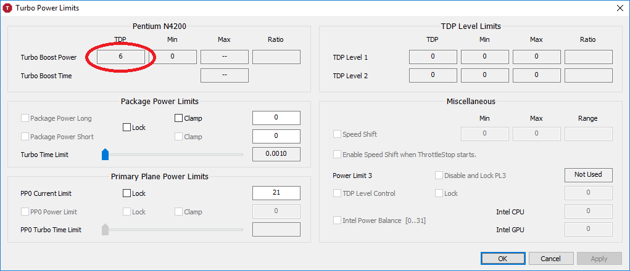Click the TDP Level 2 TDP field
Viewport: 630px width, 271px height.
[433, 75]
